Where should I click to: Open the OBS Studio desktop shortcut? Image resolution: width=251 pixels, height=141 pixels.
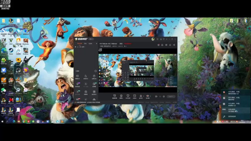[18, 71]
